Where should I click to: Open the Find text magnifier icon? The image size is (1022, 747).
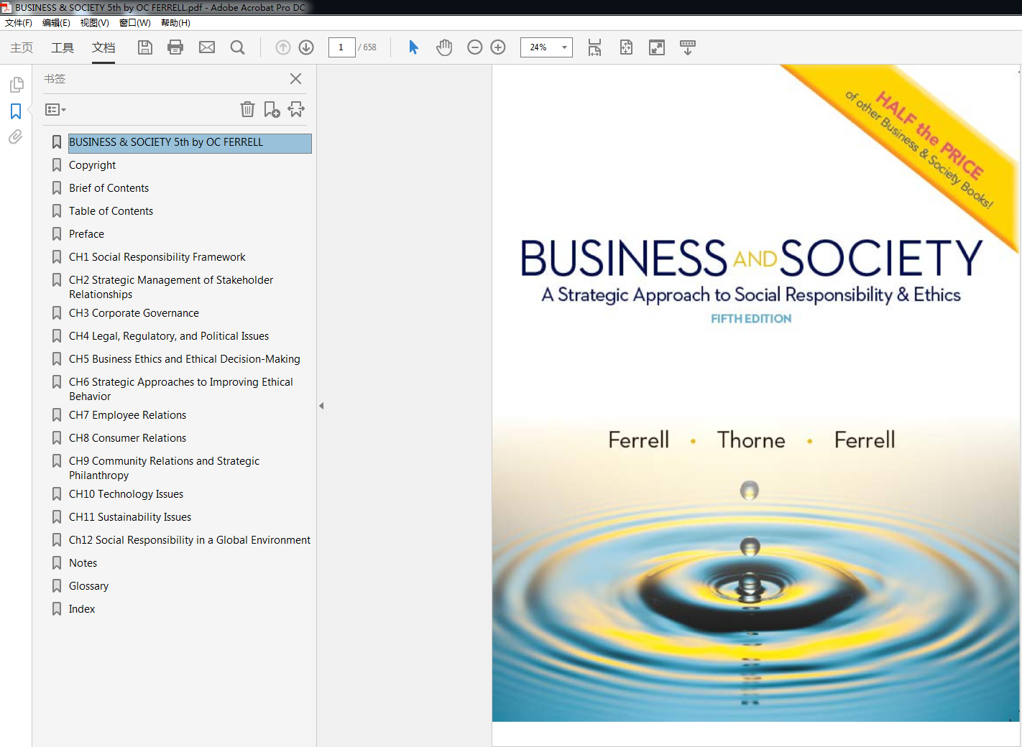tap(237, 47)
